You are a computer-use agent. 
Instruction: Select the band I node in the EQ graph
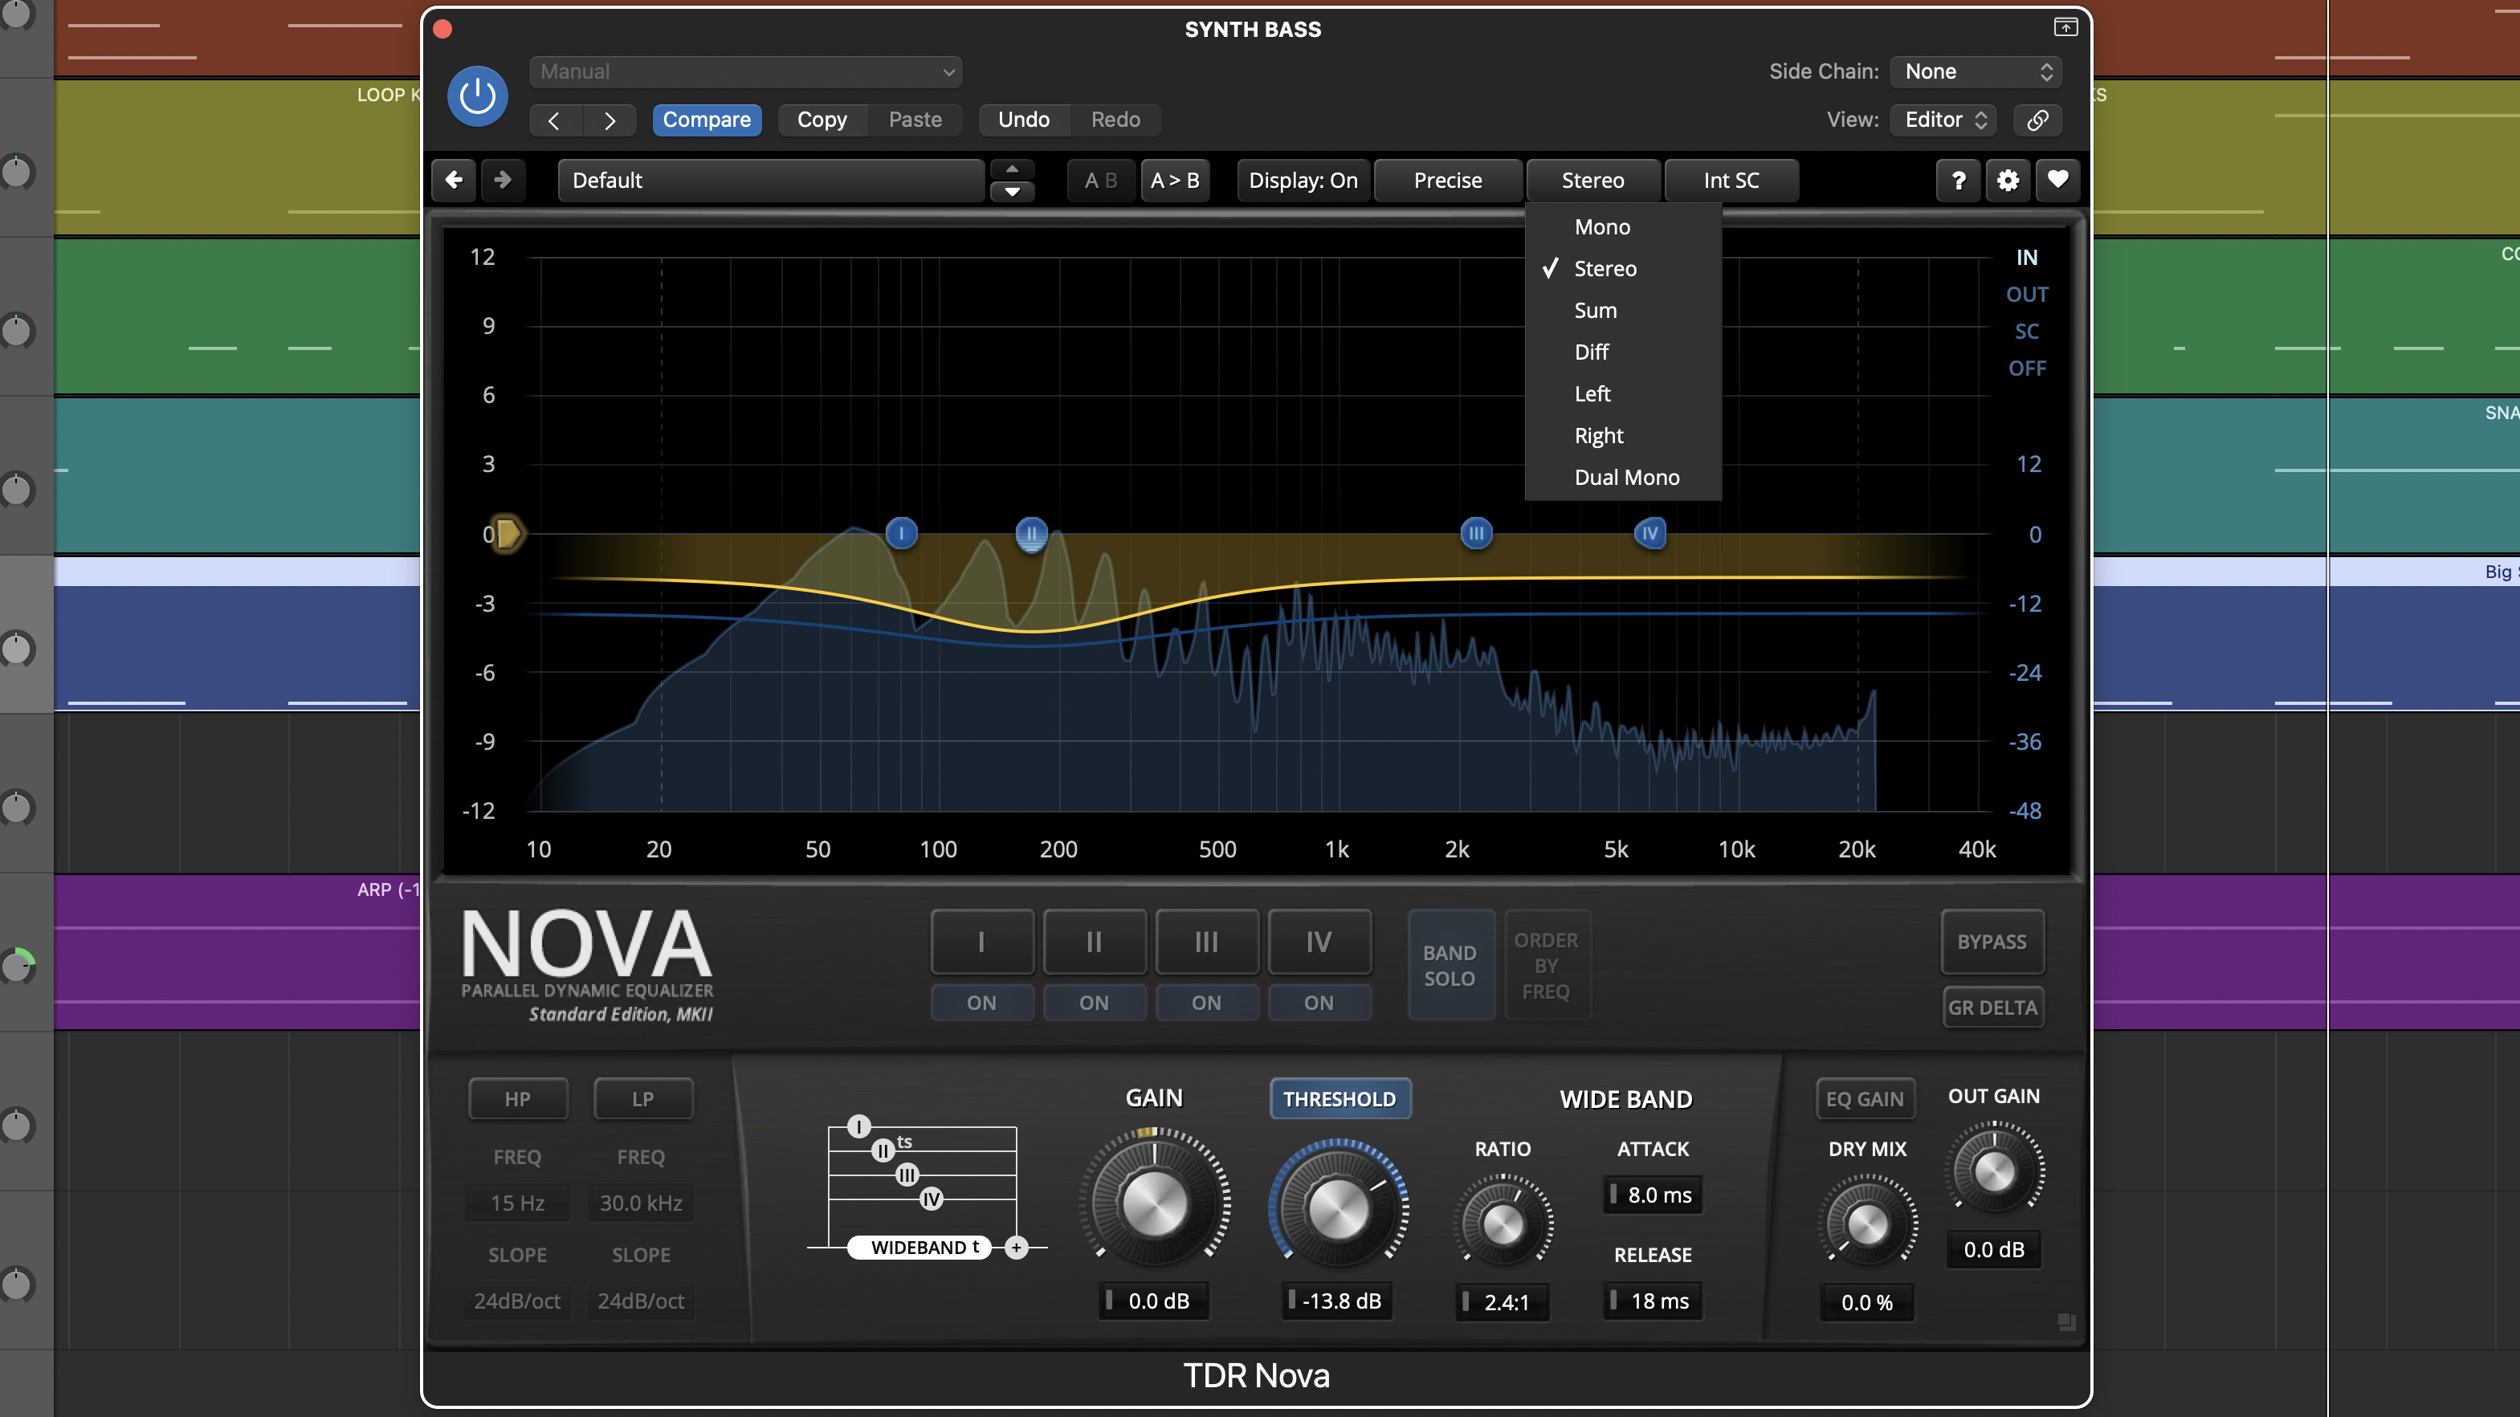pyautogui.click(x=901, y=533)
